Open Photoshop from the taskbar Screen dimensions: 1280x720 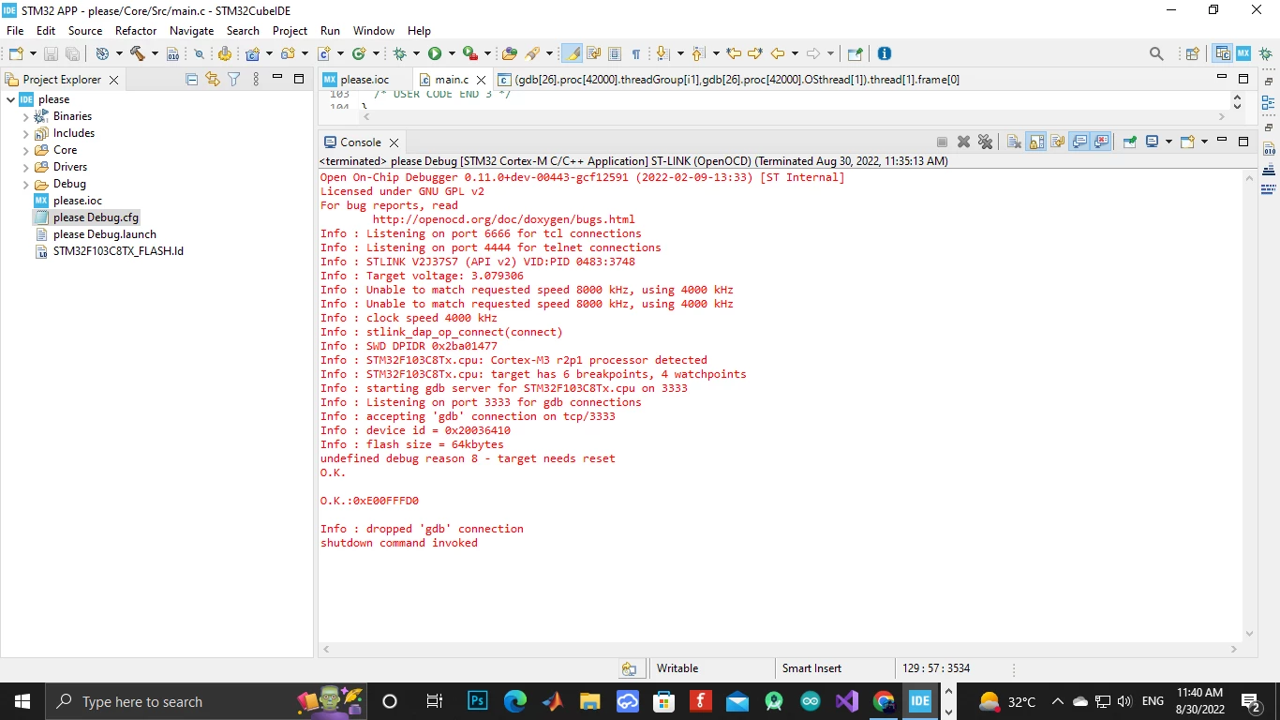click(x=478, y=701)
